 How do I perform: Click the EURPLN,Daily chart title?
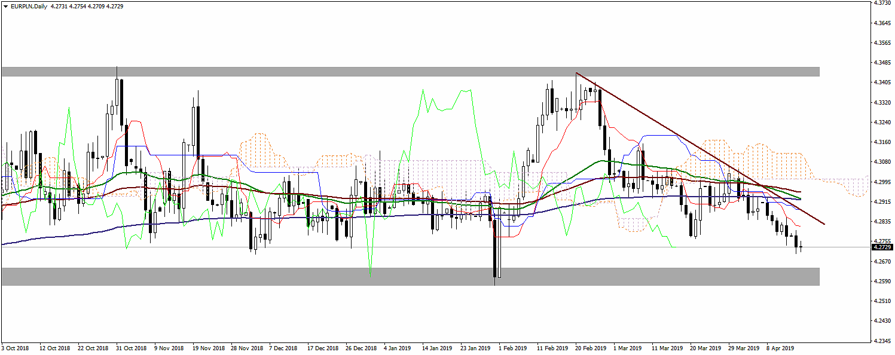(x=29, y=5)
